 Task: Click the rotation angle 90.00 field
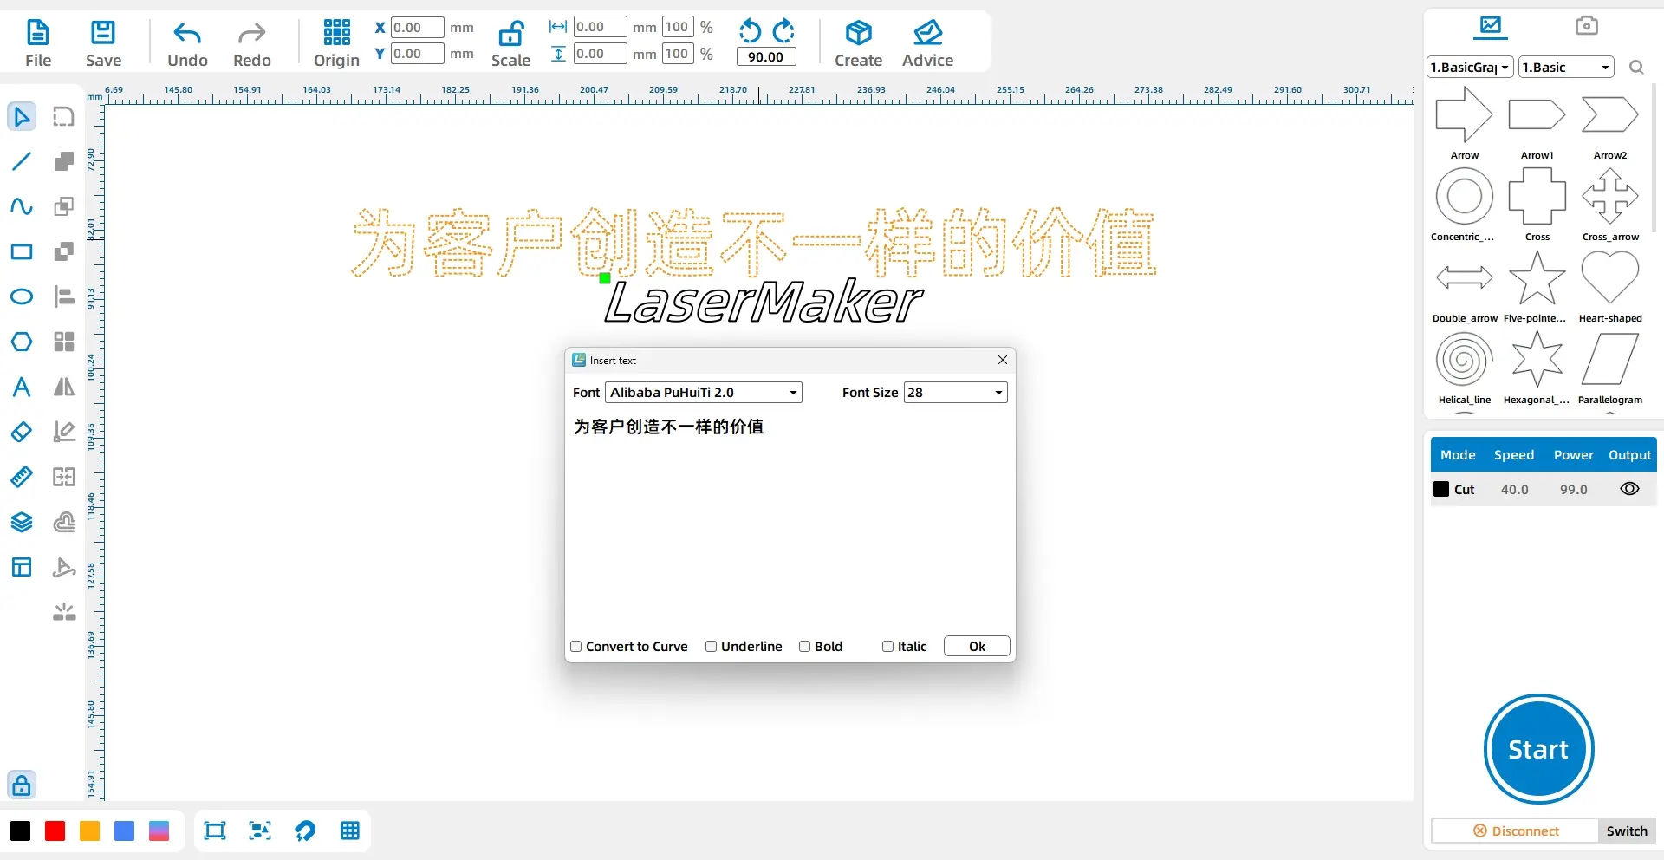tap(766, 57)
